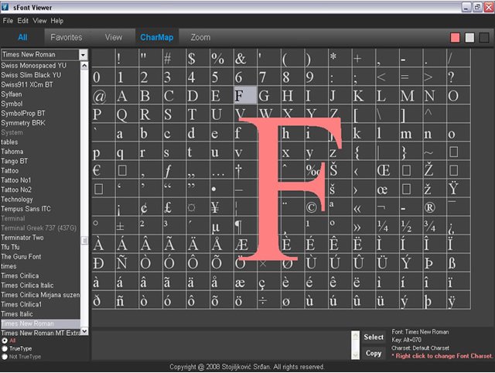Open the View menu
The height and width of the screenshot is (373, 495).
coord(39,21)
